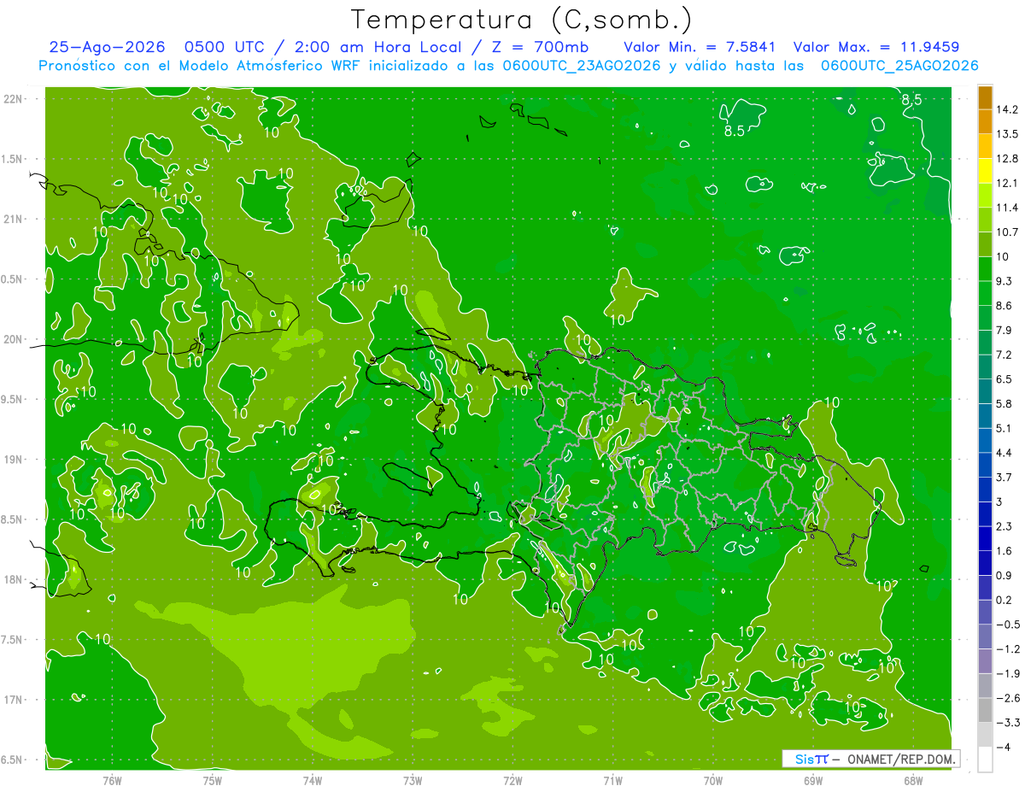This screenshot has height=792, width=1025.
Task: Click the '71W' longitude axis label
Action: pyautogui.click(x=612, y=780)
